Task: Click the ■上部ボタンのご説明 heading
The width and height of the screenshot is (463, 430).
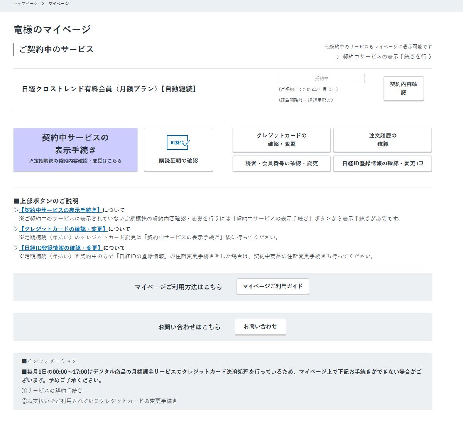Action: coord(46,201)
